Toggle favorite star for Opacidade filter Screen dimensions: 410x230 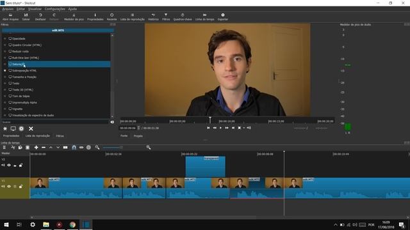click(4, 38)
